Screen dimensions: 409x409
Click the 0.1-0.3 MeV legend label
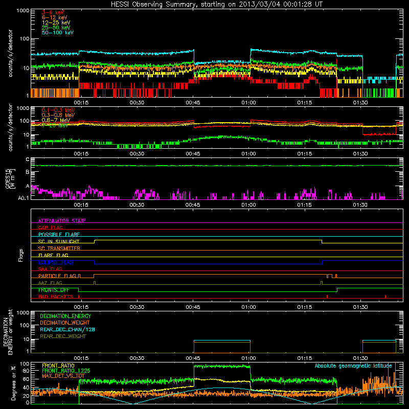click(x=58, y=110)
